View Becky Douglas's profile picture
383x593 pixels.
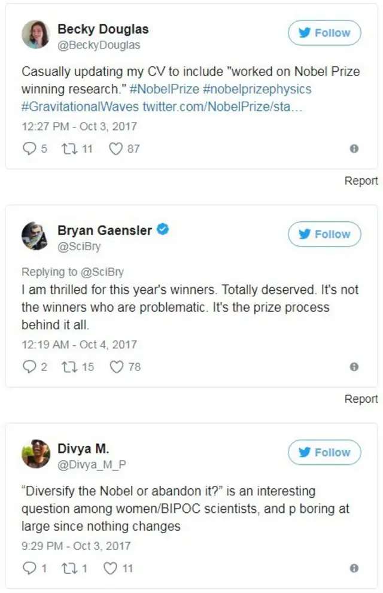tap(35, 34)
